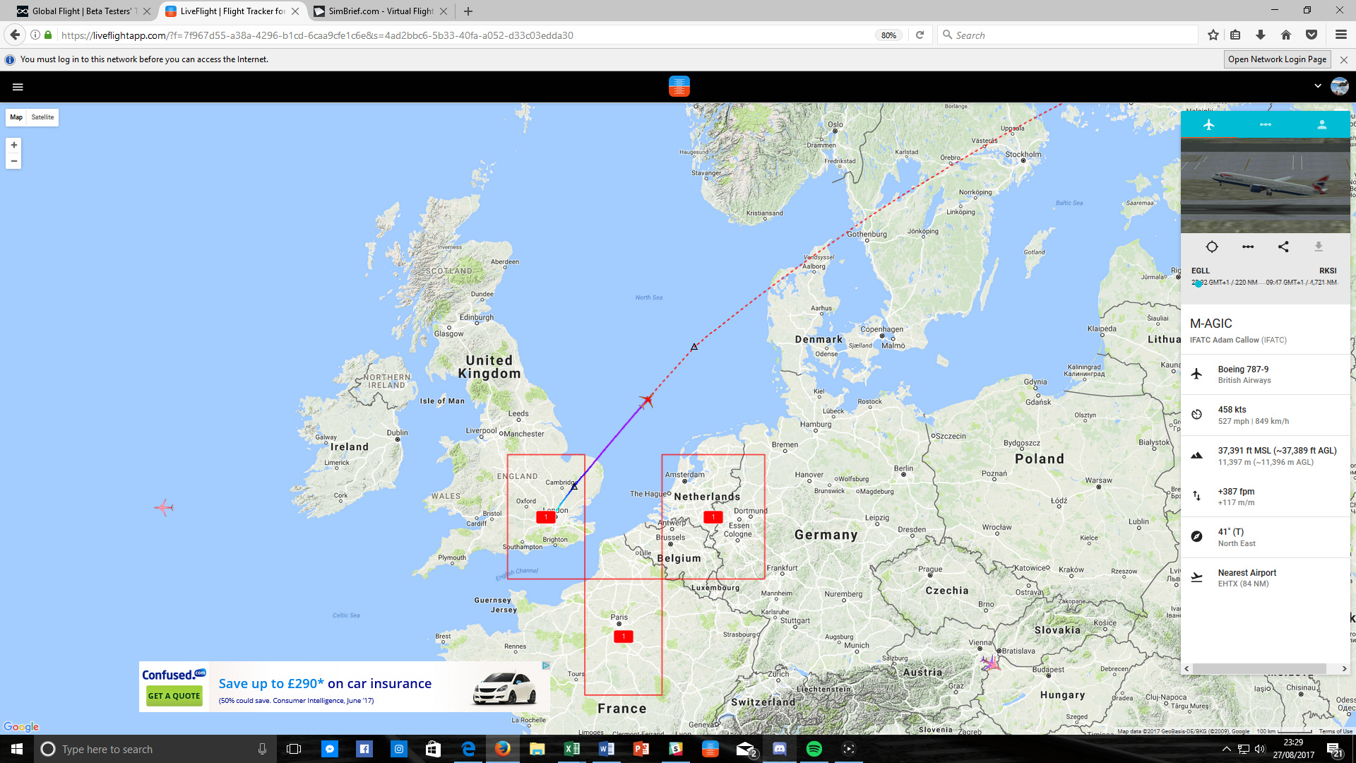Click the red aircraft over the North Sea
The height and width of the screenshot is (763, 1356).
coord(646,401)
